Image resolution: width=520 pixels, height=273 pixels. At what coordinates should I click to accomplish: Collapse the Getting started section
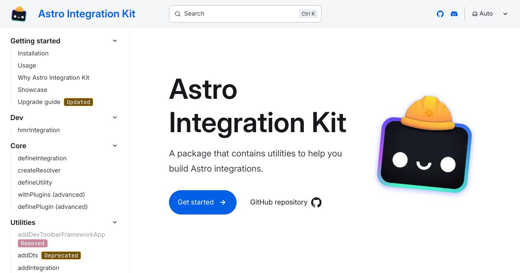point(115,41)
